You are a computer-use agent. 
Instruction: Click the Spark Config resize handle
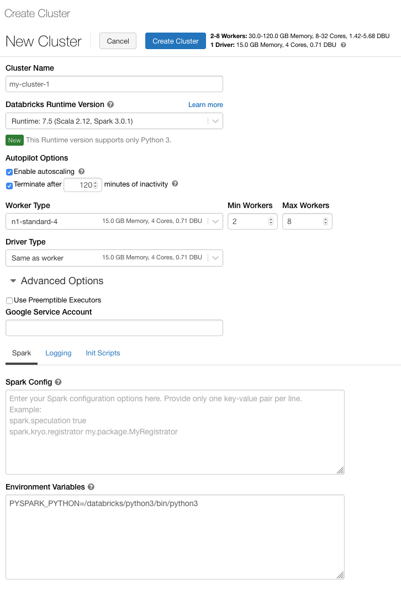(x=340, y=470)
